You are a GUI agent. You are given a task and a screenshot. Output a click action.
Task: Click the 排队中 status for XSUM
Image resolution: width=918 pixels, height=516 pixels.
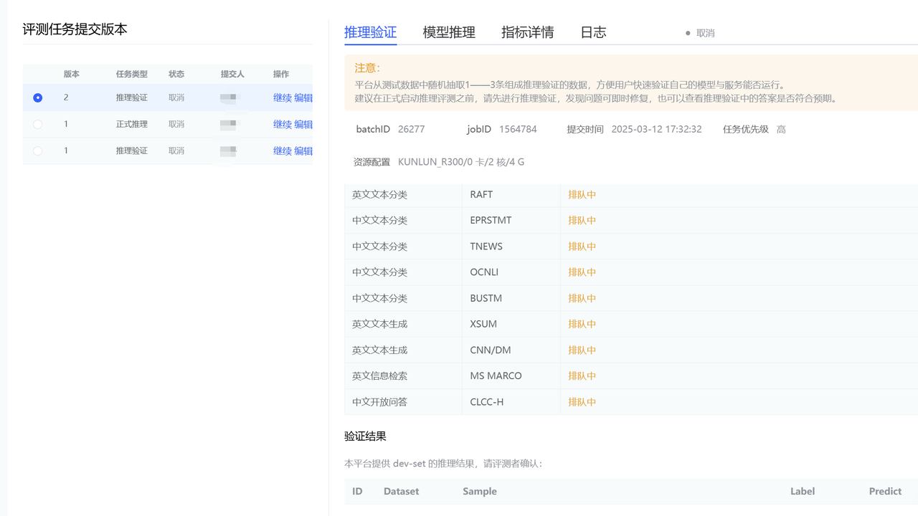(582, 324)
